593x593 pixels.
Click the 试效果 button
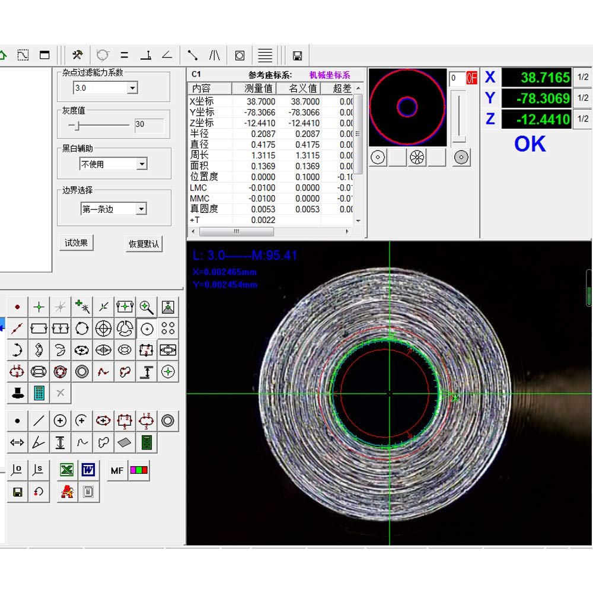[x=76, y=243]
